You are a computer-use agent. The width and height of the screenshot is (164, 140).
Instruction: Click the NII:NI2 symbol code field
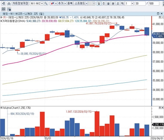point(36,4)
